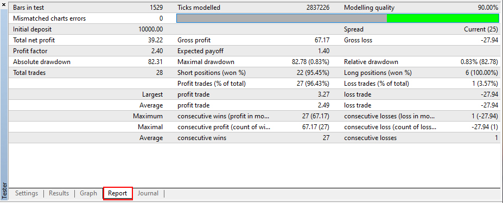Click Short positions value 22 (95.45%)
Image resolution: width=503 pixels, height=203 pixels.
point(313,73)
